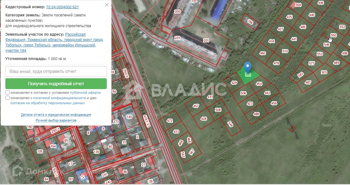The image size is (350, 185).
Task: Select parcel 425 on the map
Action: click(289, 17)
